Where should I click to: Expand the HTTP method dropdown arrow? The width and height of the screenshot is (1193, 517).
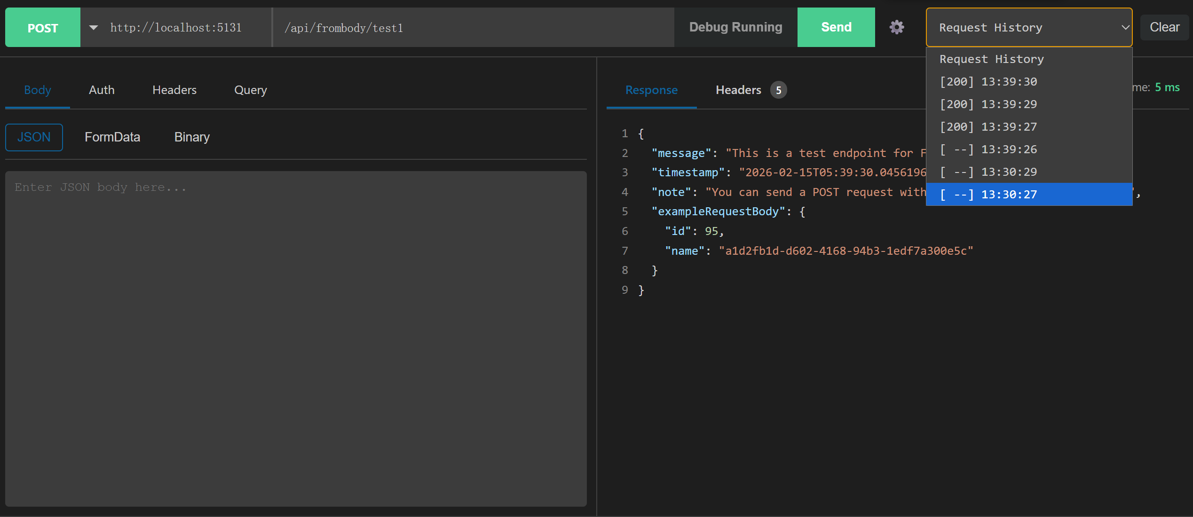point(94,28)
